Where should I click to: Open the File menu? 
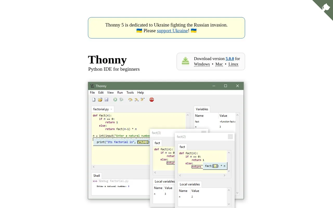coord(92,93)
